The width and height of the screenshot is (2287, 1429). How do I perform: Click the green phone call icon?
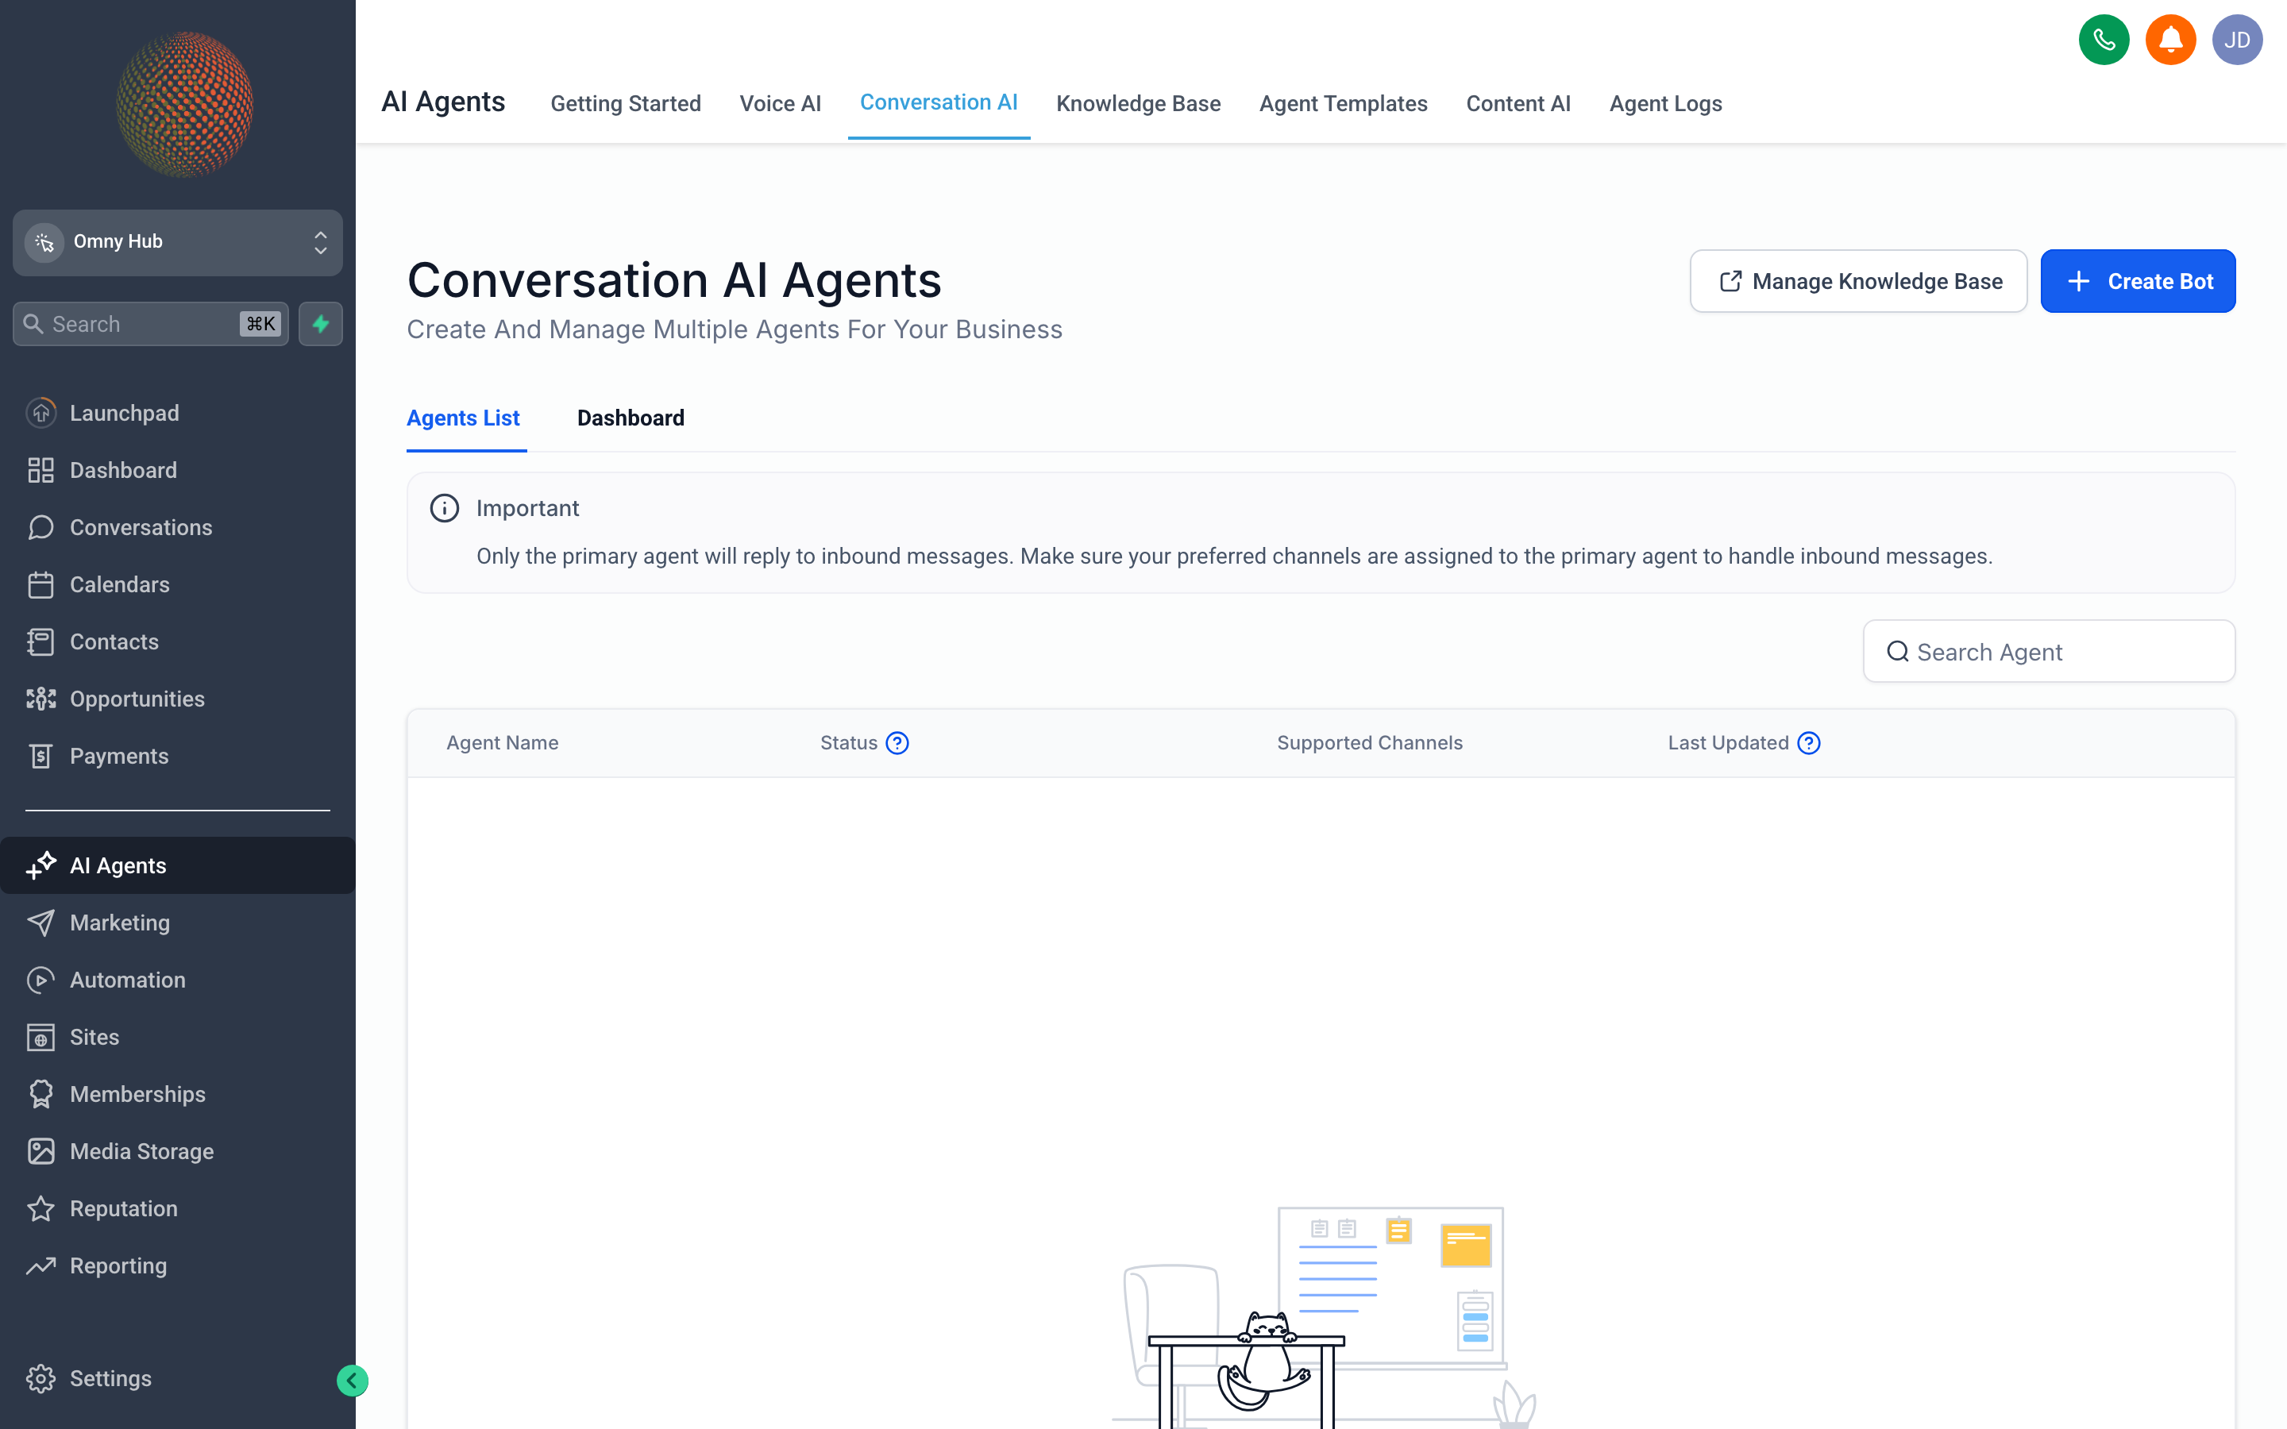2103,40
